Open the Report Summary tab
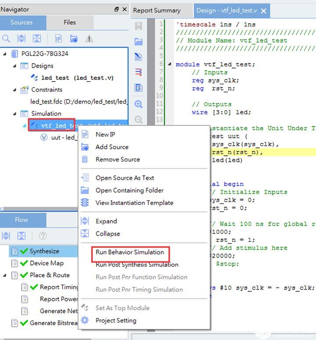This screenshot has width=316, height=340. click(x=157, y=10)
